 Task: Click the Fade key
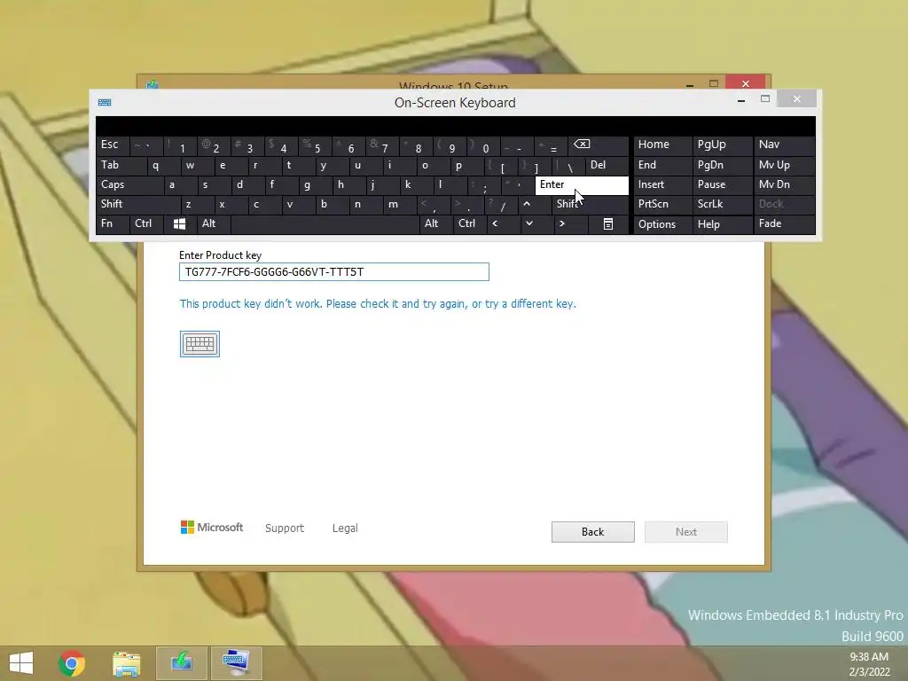pyautogui.click(x=784, y=223)
